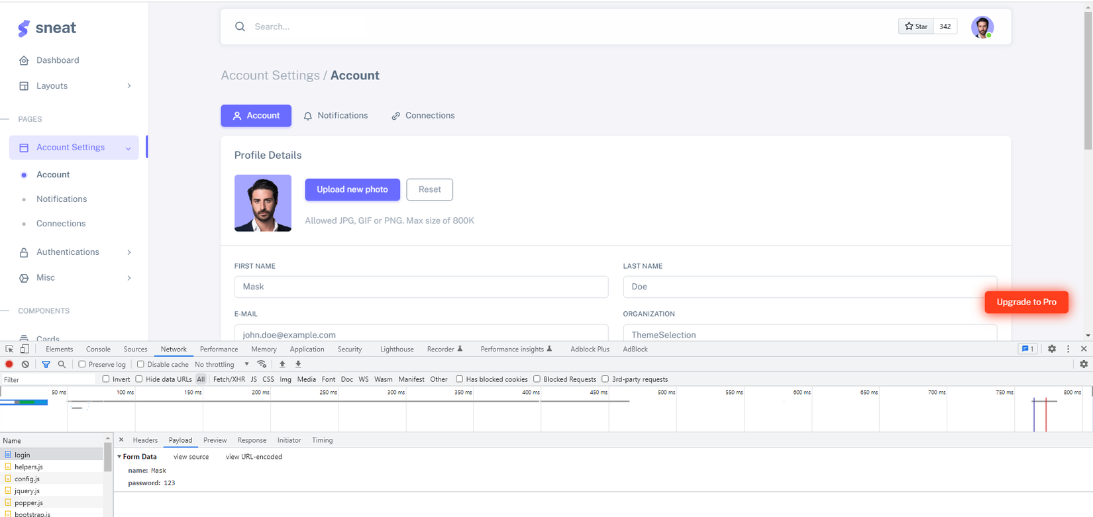Screen dimensions: 1093x517
Task: Expand the Authentications menu chevron
Action: click(x=129, y=252)
